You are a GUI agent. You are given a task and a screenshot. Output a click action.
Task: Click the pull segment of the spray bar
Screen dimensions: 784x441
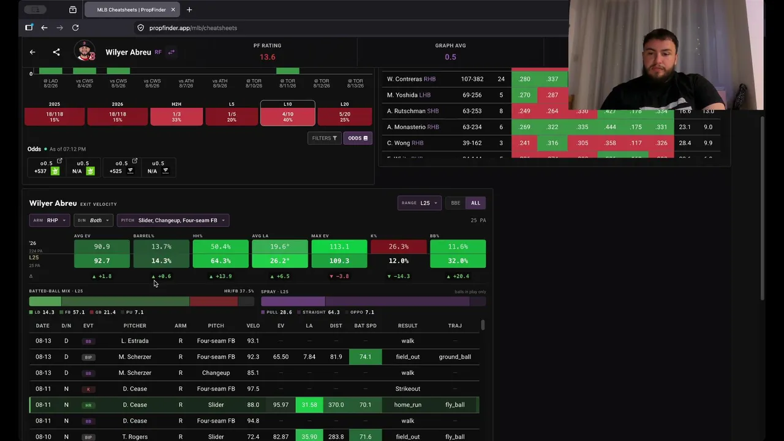tap(293, 301)
